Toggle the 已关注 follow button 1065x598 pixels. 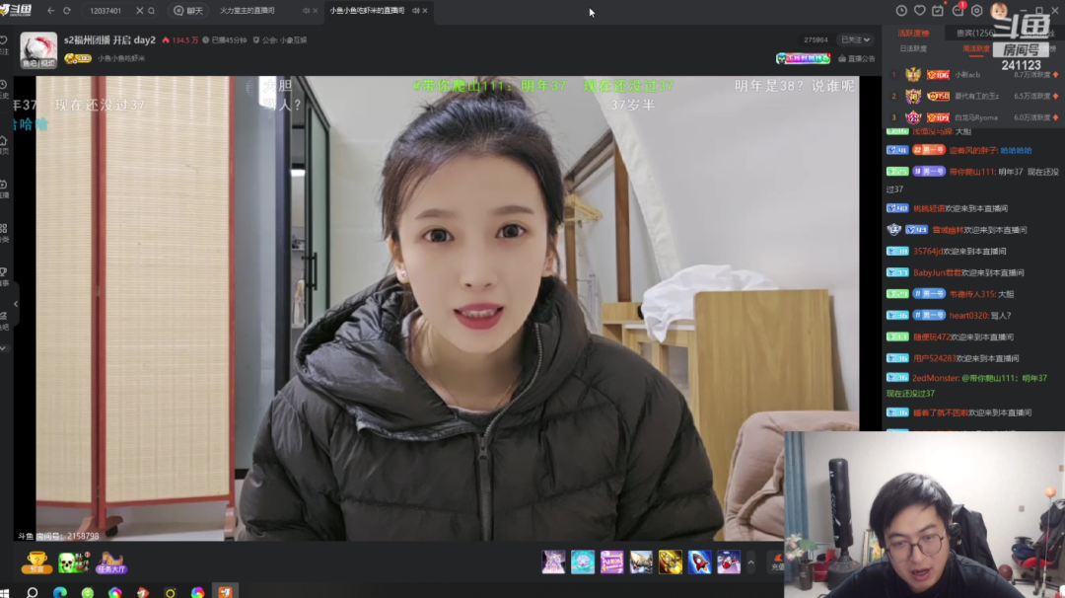coord(855,40)
